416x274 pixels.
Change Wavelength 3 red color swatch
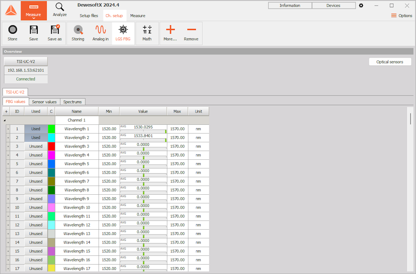(x=52, y=146)
